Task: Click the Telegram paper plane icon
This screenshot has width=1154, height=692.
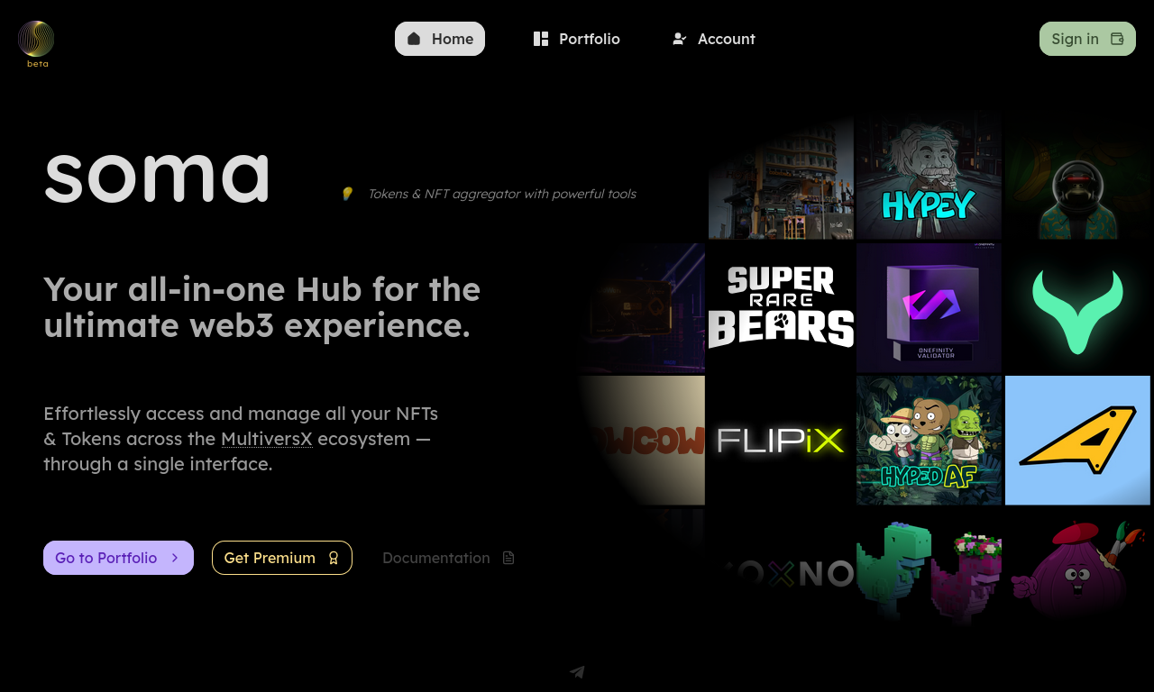Action: coord(577,672)
